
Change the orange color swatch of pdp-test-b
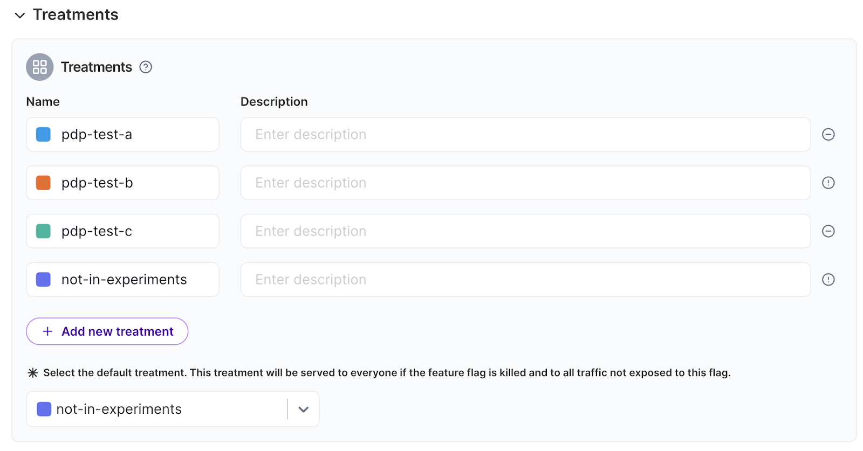(x=43, y=183)
